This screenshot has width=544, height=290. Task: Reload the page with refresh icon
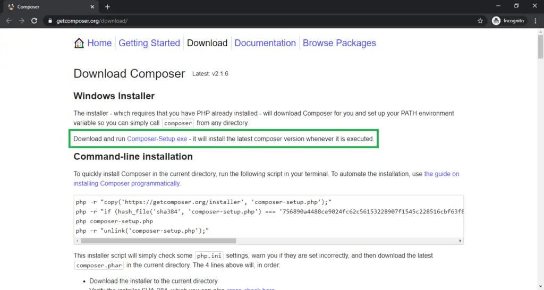pyautogui.click(x=35, y=21)
